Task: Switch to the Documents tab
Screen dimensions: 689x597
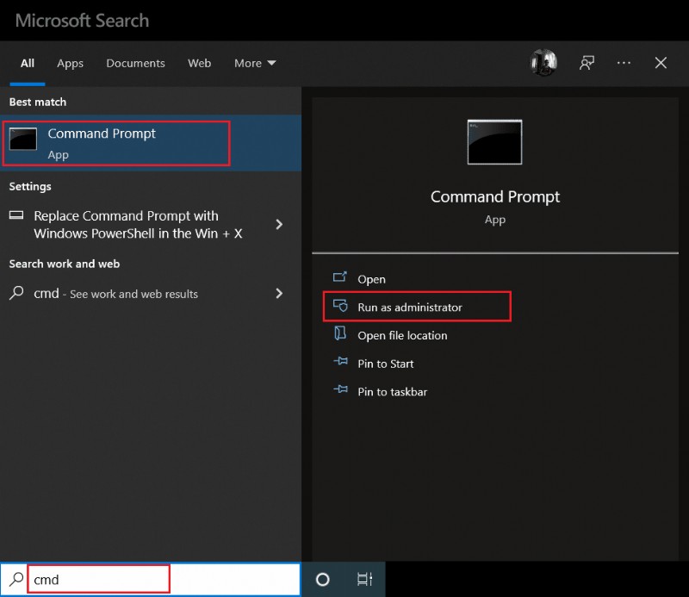Action: [135, 63]
